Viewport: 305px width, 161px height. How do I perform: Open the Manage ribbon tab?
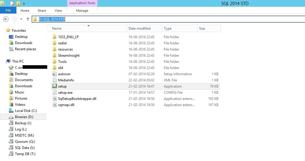[x=82, y=11]
